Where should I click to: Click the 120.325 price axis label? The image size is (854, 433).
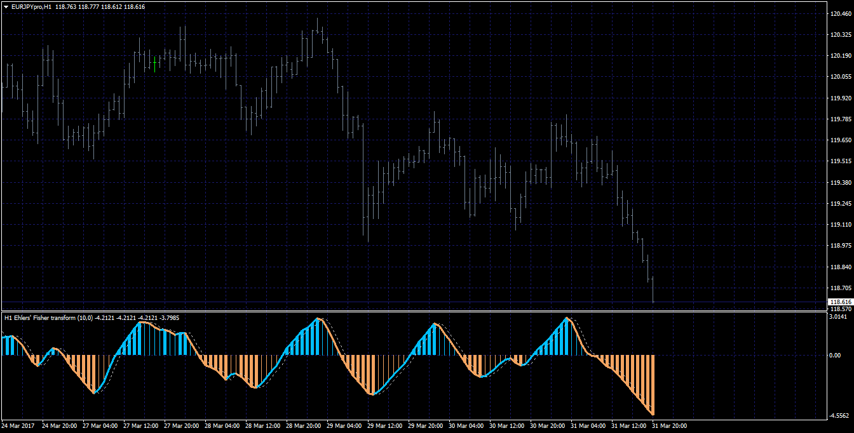pos(841,35)
